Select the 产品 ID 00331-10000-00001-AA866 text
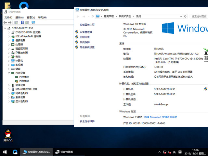 point(144,123)
